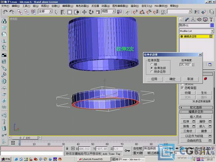Viewport: 216px width, 162px height.
Task: Switch to the Hierarchy command panel tab
Action: click(x=193, y=20)
